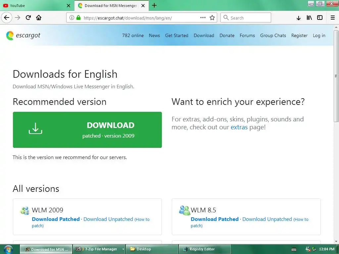339x254 pixels.
Task: Click Download Unpatched for WLM 2009
Action: pyautogui.click(x=108, y=219)
